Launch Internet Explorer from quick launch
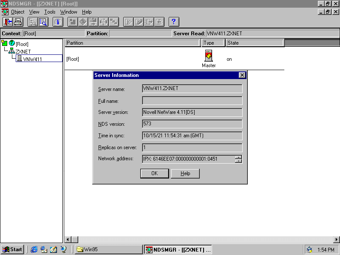The image size is (340, 255). (x=34, y=249)
